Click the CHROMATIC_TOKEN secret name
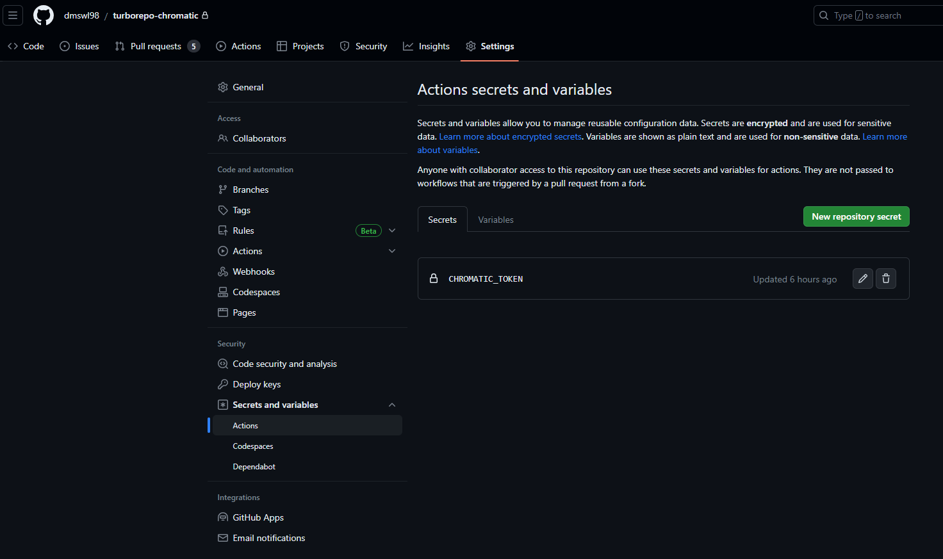 tap(486, 279)
